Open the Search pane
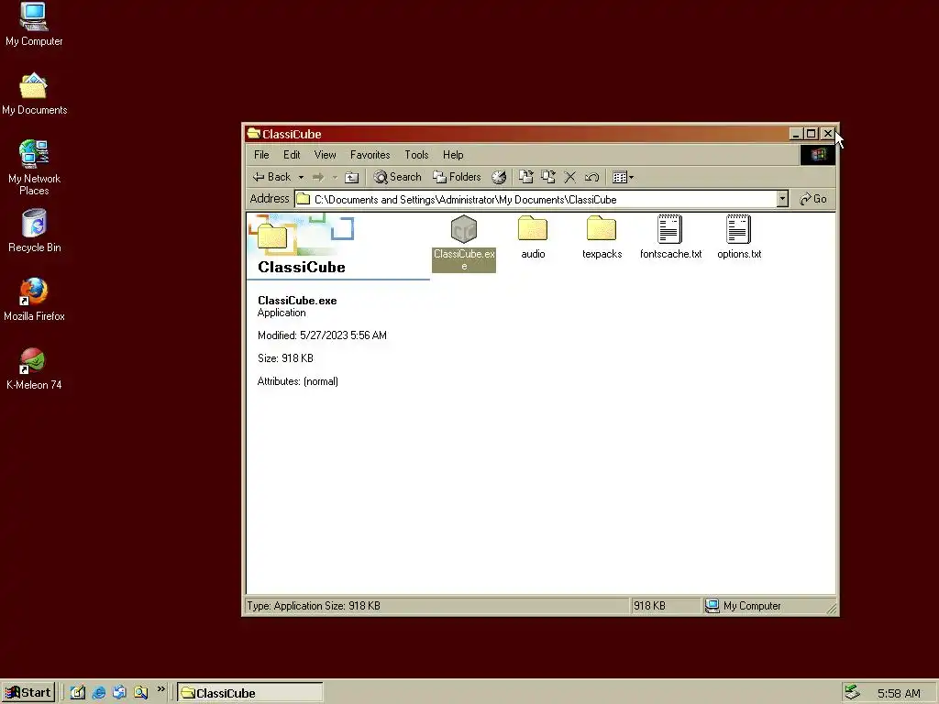 [x=398, y=177]
